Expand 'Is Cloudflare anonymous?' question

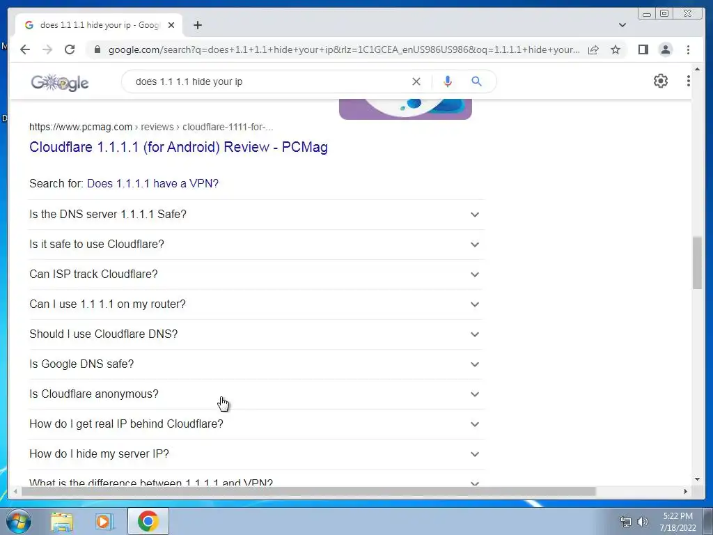click(256, 394)
